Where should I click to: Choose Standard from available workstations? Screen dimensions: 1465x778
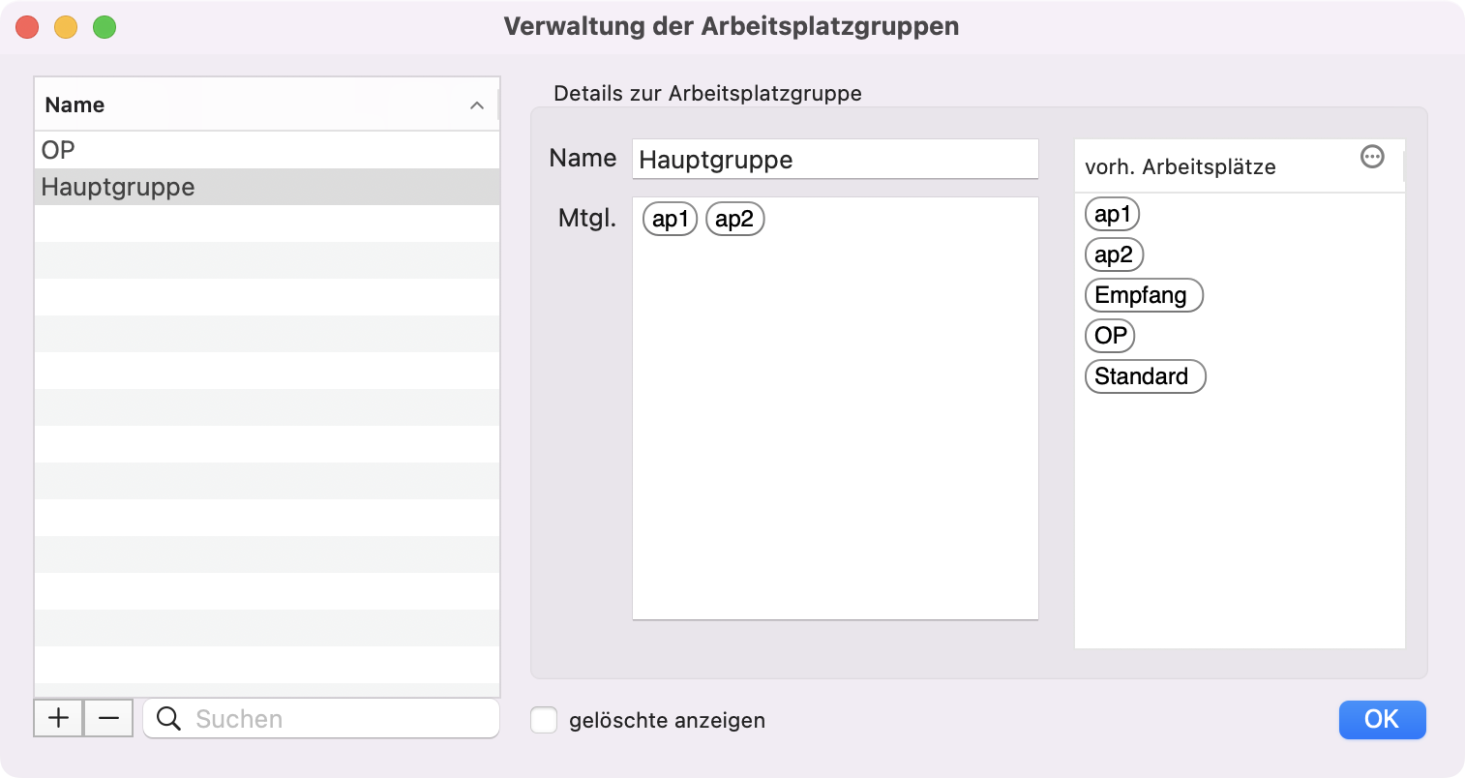[x=1145, y=376]
